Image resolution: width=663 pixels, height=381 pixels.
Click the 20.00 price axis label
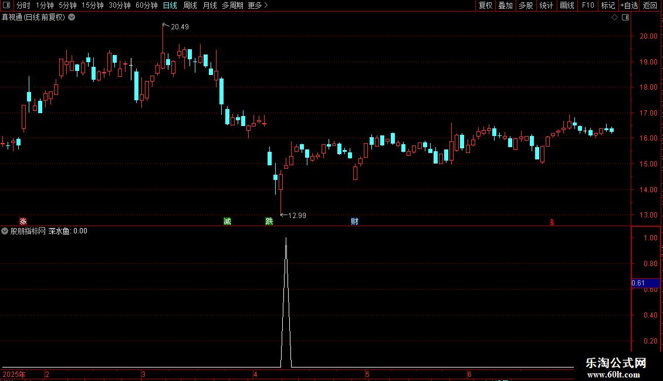[x=648, y=36]
